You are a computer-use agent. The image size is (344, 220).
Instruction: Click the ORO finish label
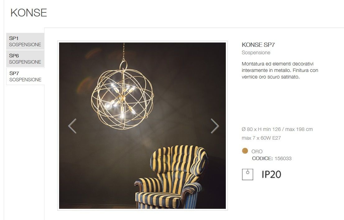[x=257, y=151]
